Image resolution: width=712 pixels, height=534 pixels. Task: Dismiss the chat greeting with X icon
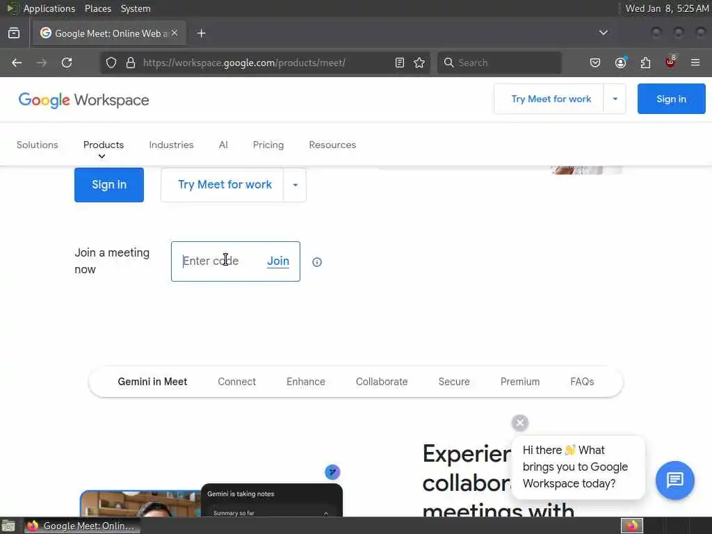tap(520, 423)
